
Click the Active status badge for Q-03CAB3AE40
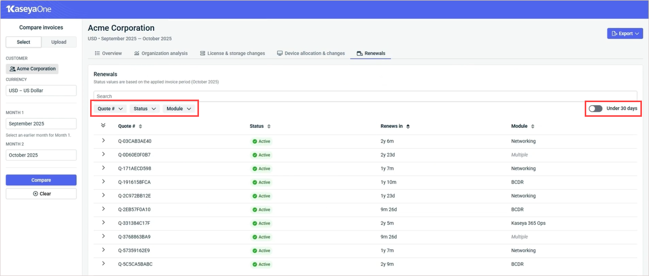(262, 142)
